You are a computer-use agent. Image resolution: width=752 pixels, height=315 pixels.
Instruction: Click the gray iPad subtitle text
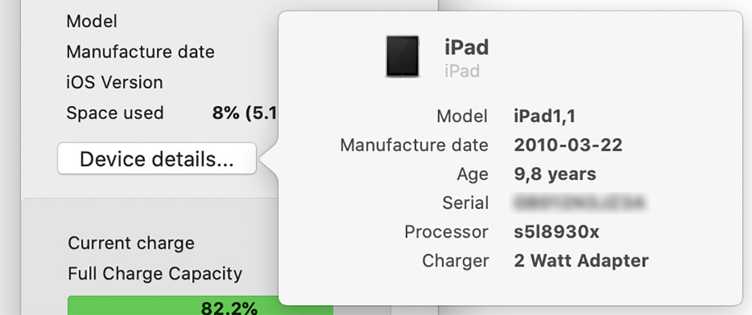coord(462,71)
